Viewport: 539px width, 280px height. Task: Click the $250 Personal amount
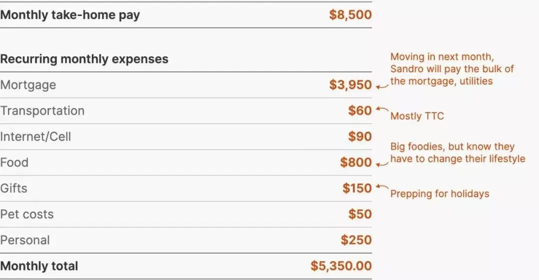point(356,240)
